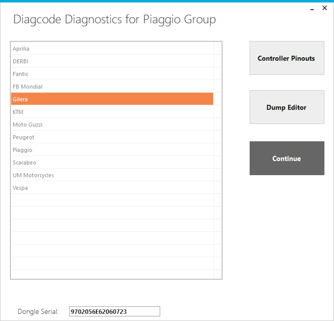Choose Moto Guzzi brand
This screenshot has width=334, height=321.
pos(112,124)
